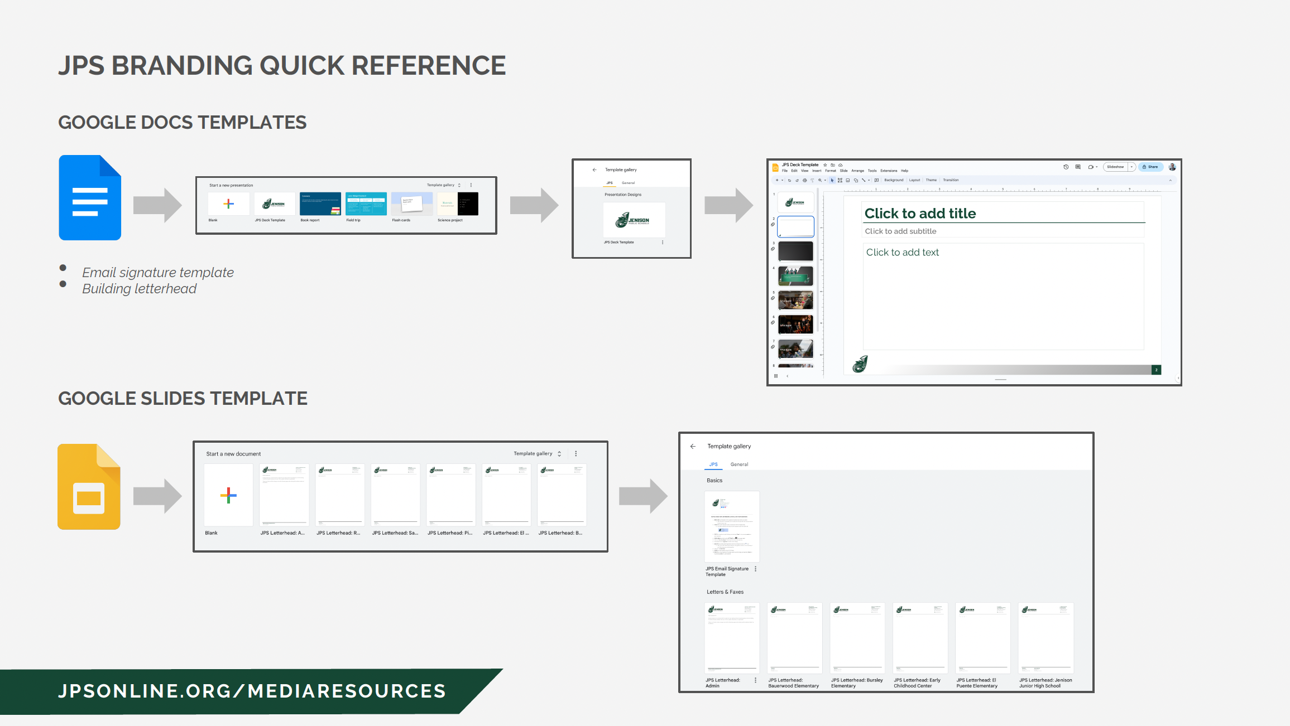Image resolution: width=1290 pixels, height=726 pixels.
Task: Click the Insert image icon in toolbar
Action: pyautogui.click(x=848, y=180)
